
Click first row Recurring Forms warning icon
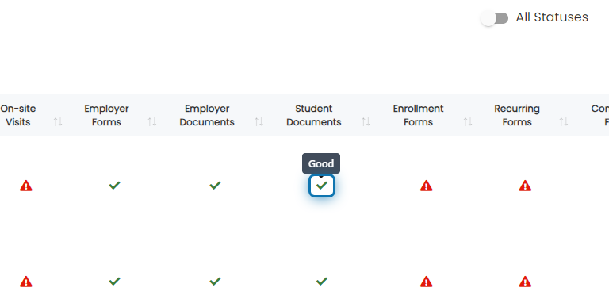pos(525,186)
